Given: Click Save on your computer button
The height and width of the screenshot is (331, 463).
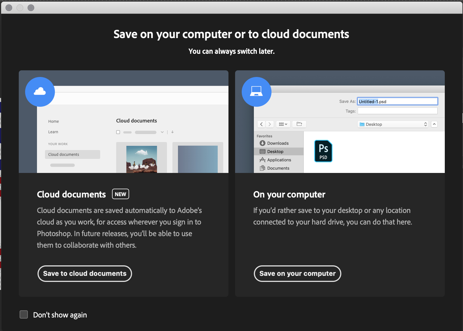Looking at the screenshot, I should (x=297, y=274).
